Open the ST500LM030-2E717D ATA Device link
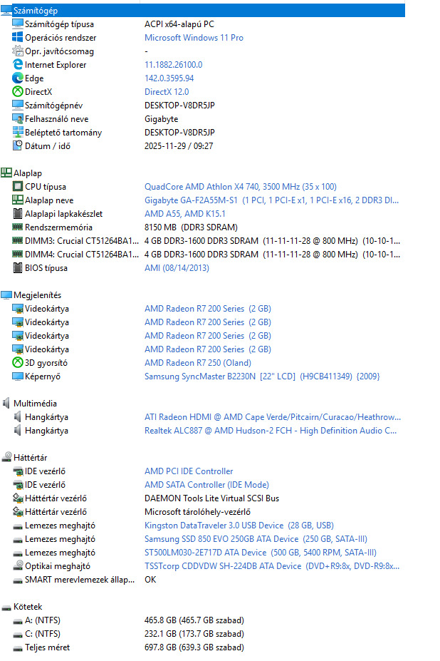 pyautogui.click(x=261, y=552)
